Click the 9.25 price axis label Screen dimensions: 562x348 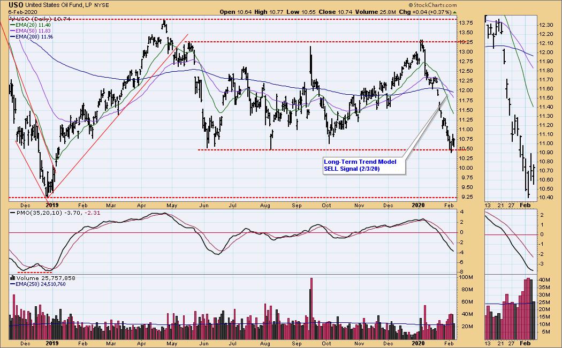pyautogui.click(x=466, y=197)
